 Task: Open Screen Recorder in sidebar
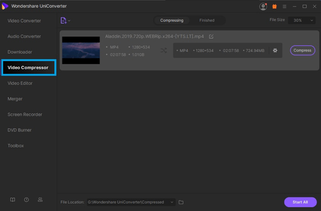click(x=25, y=114)
